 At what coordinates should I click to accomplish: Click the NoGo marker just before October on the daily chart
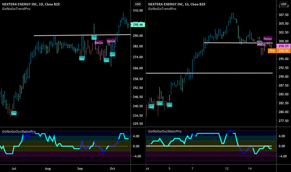[x=111, y=41]
